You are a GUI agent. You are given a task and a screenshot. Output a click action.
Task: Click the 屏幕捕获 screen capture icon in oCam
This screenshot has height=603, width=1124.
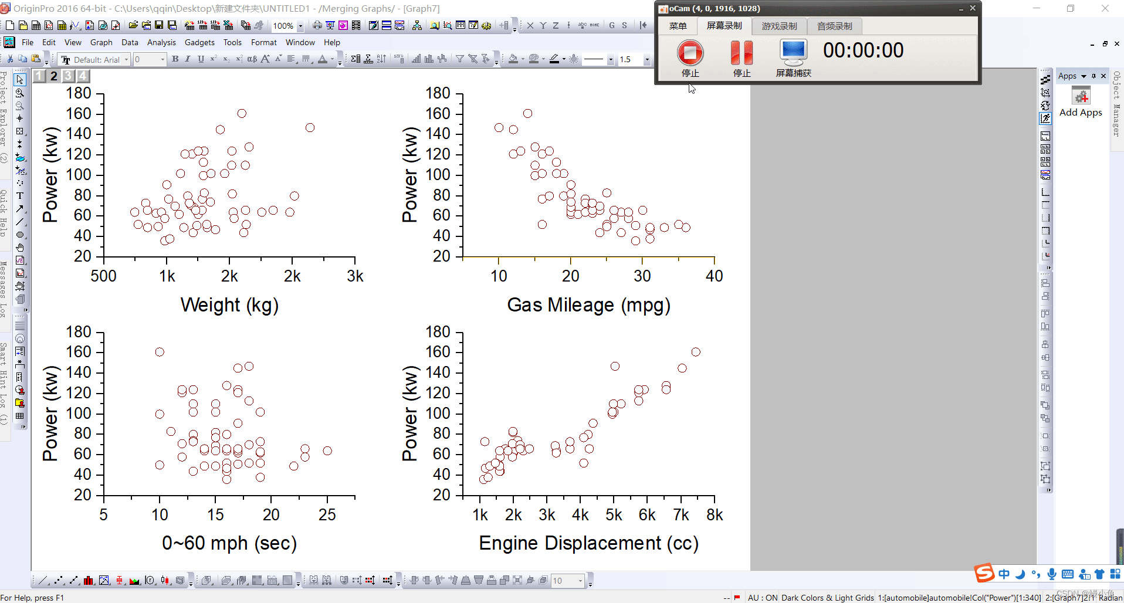tap(793, 52)
